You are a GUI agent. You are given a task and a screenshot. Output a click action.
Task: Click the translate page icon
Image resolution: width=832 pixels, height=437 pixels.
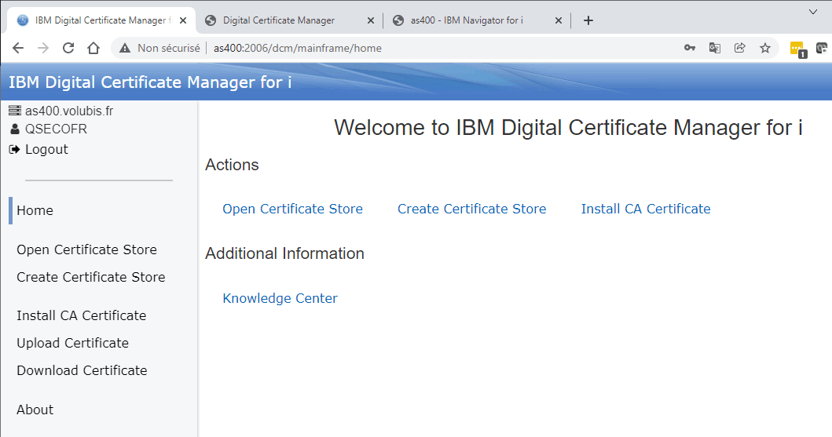(x=715, y=48)
